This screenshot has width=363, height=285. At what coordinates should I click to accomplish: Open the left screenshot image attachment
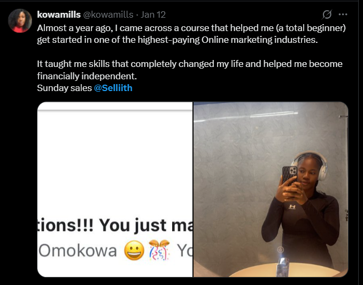(x=114, y=161)
